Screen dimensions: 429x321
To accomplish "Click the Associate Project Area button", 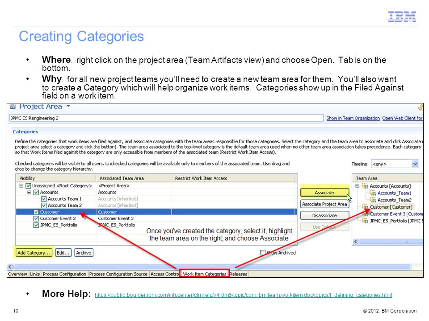I will 324,204.
